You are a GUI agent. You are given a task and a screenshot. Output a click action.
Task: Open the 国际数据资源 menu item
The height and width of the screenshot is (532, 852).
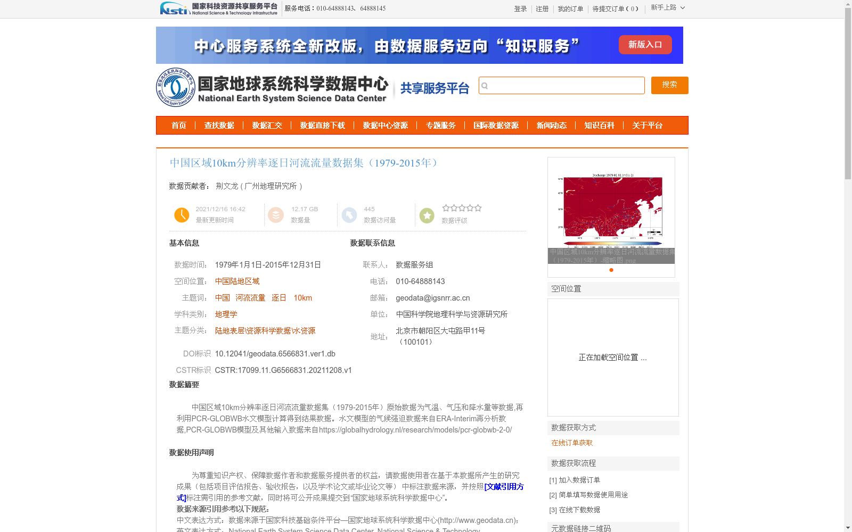[x=496, y=126]
